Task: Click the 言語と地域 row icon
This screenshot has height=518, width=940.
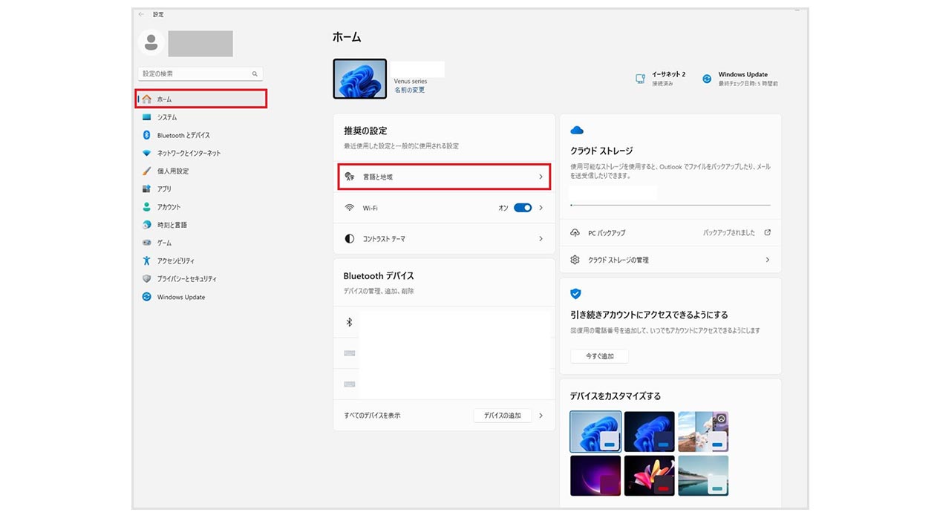Action: click(x=350, y=177)
